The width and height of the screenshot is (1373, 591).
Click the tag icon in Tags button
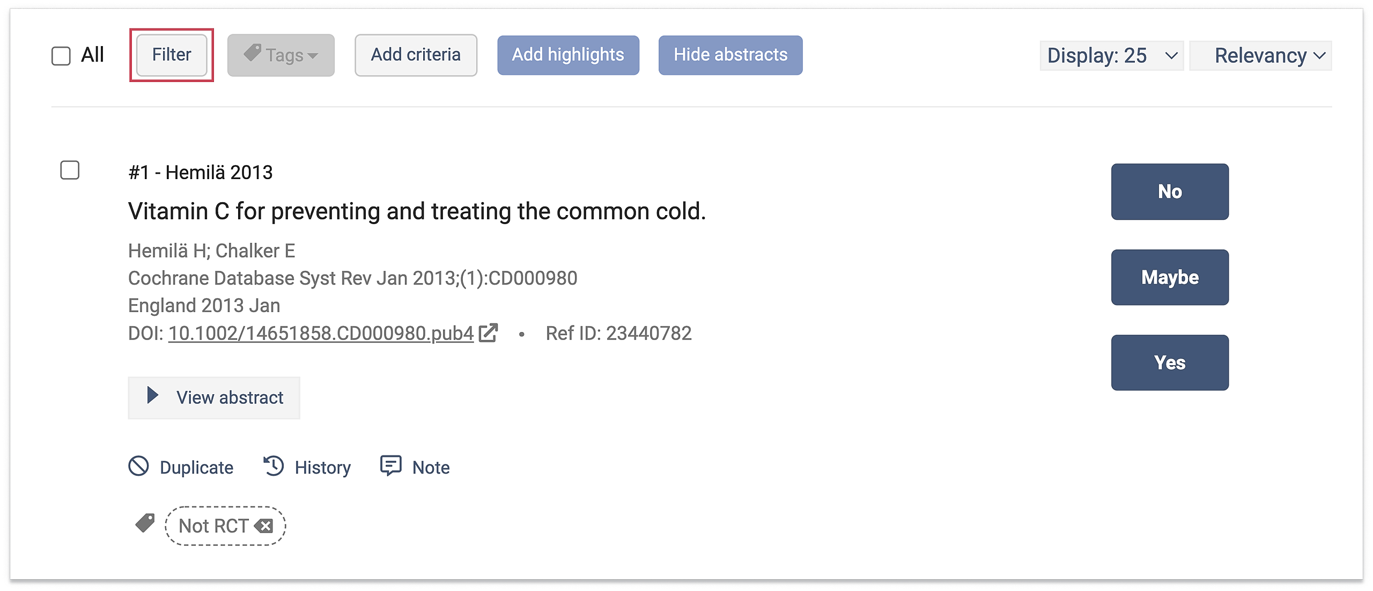[252, 53]
